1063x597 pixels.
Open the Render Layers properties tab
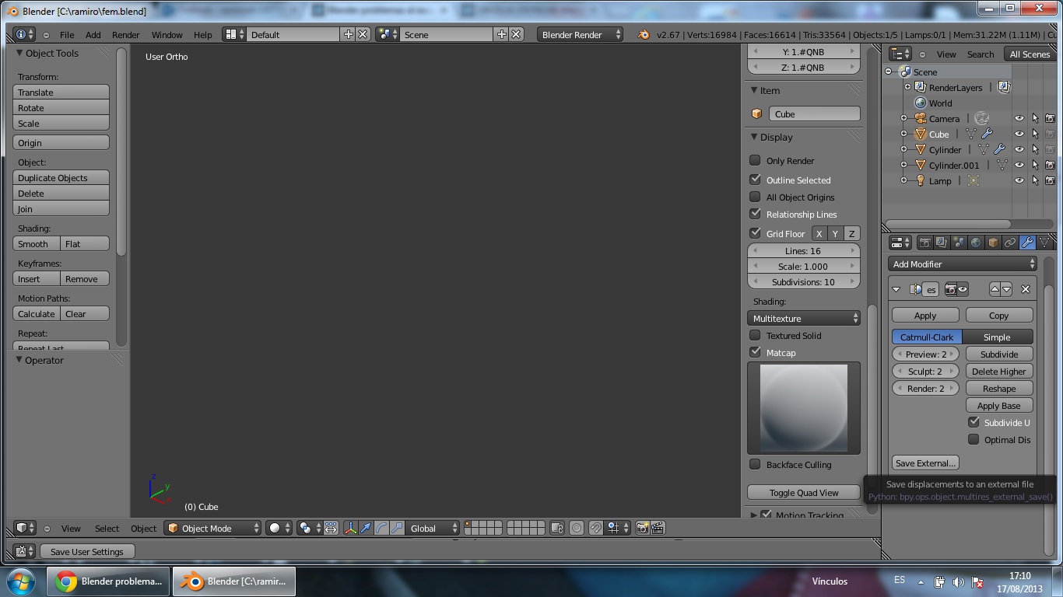pyautogui.click(x=942, y=243)
